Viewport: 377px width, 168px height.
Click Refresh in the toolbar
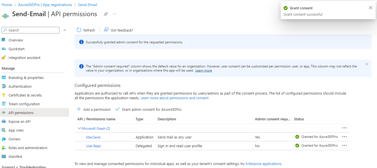[x=86, y=30]
